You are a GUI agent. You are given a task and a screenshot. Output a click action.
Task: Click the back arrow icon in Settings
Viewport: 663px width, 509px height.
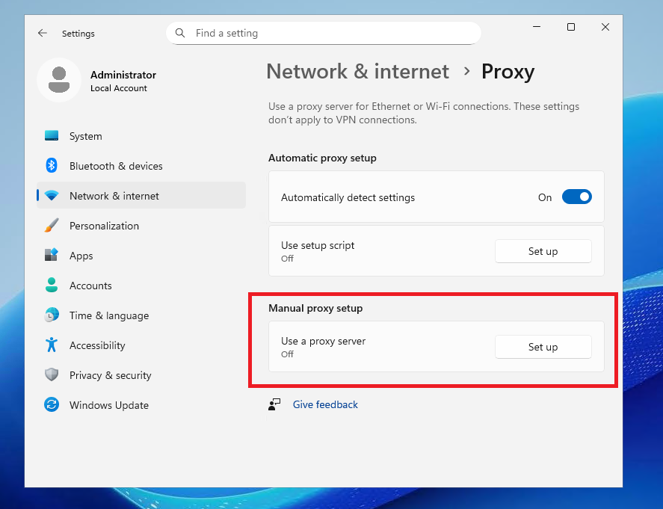43,33
